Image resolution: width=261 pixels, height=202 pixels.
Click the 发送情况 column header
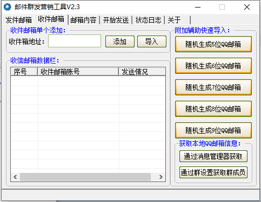pos(142,72)
